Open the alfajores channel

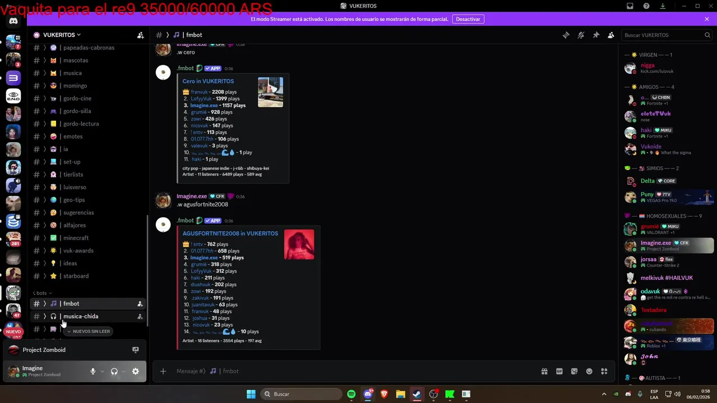[x=89, y=225]
